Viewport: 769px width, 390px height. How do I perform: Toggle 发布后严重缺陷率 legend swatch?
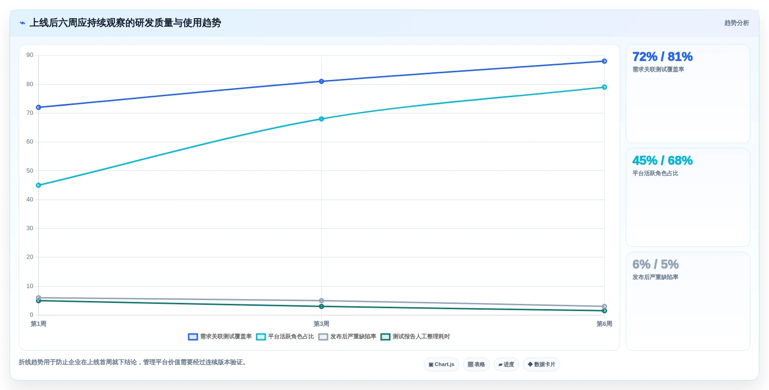click(x=323, y=337)
